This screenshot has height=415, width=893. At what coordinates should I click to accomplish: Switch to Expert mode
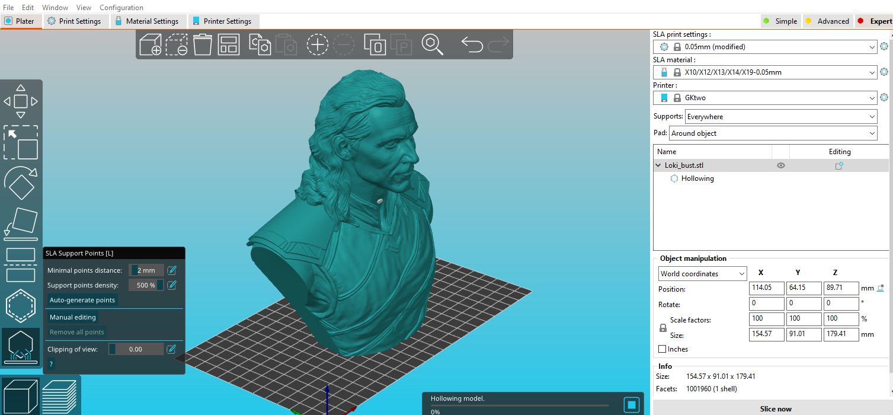pos(874,21)
